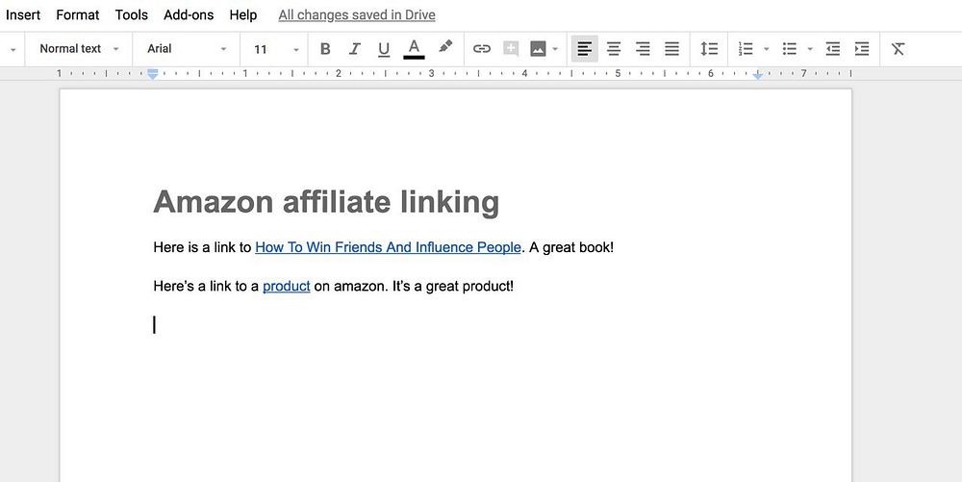The image size is (962, 482).
Task: Open the text color picker
Action: 414,49
